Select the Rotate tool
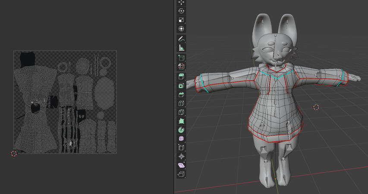368x194 pixels. (181, 11)
